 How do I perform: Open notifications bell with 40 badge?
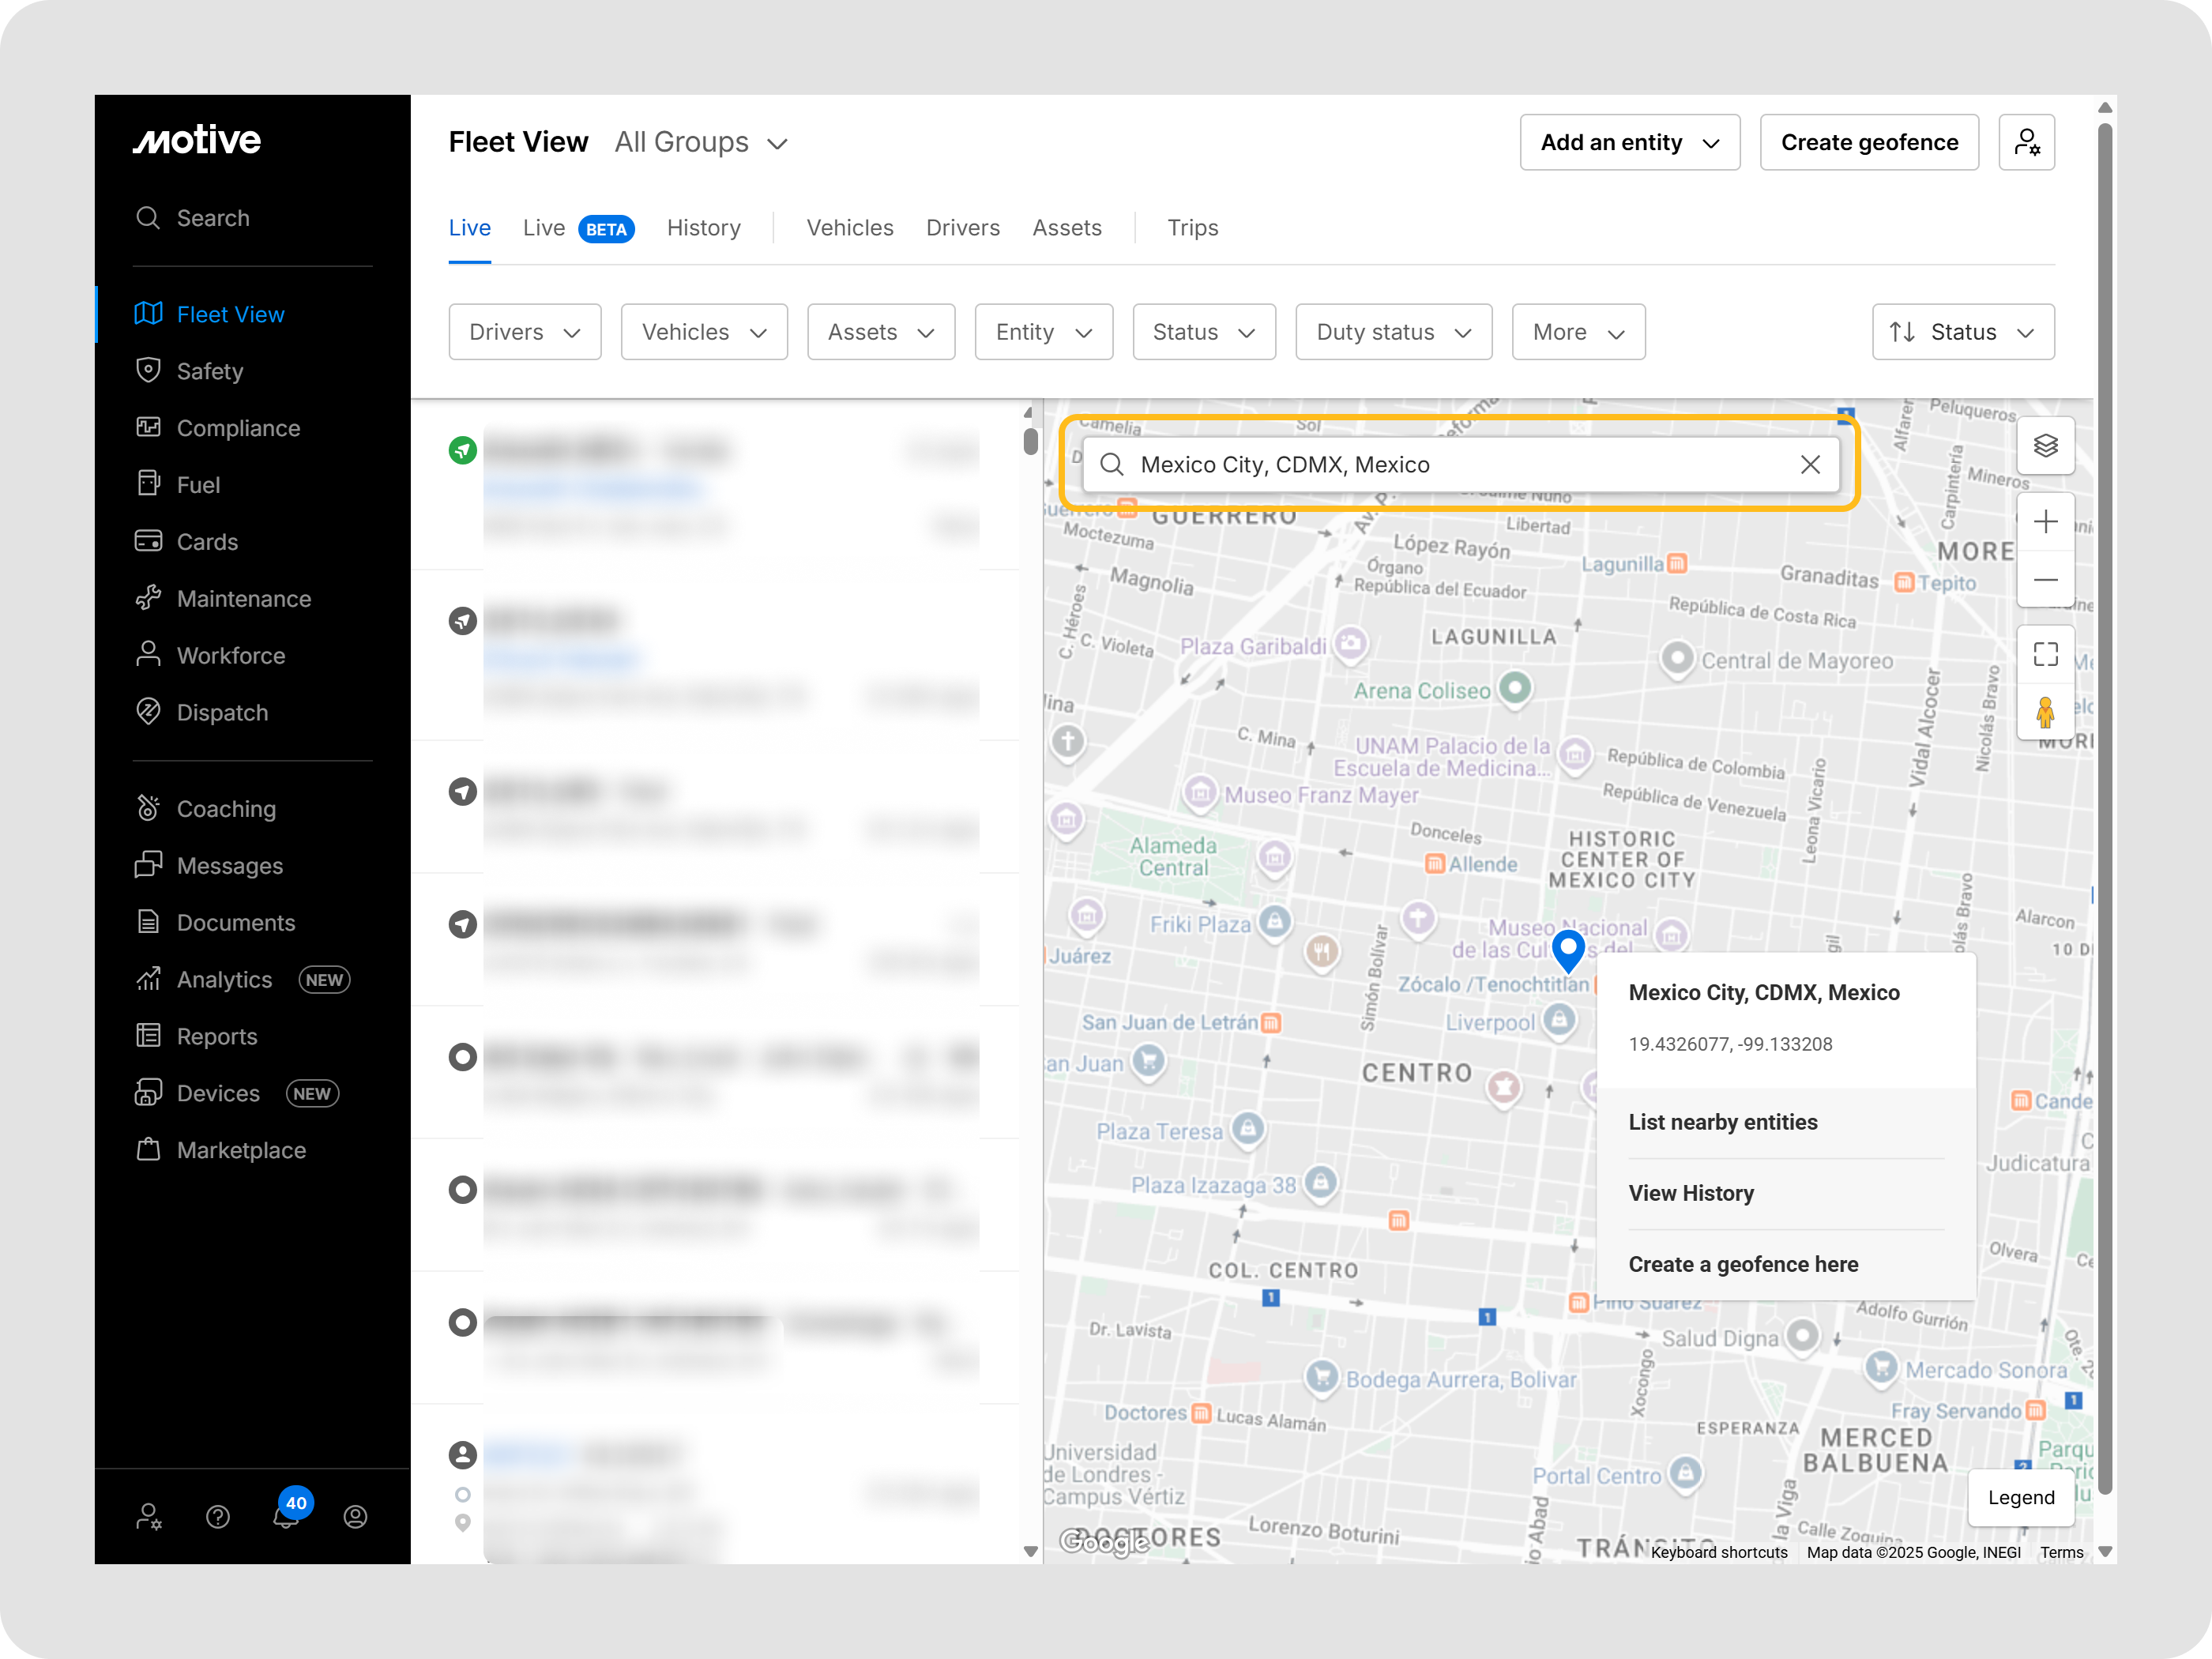click(287, 1515)
